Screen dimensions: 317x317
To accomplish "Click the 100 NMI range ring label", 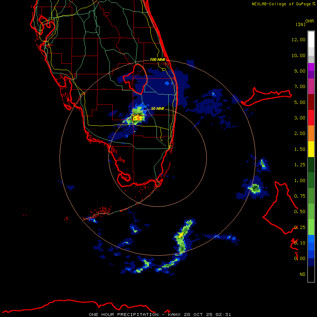I will click(x=157, y=60).
